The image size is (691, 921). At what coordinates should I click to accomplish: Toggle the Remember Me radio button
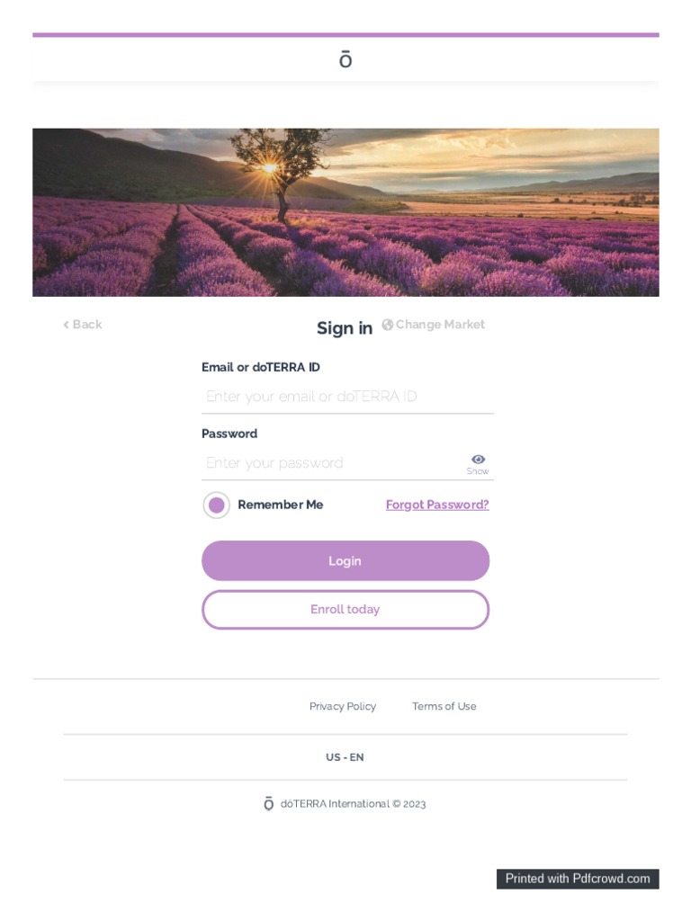tap(216, 505)
